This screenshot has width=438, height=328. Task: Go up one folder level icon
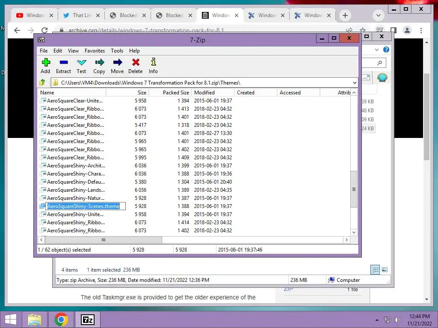42,82
